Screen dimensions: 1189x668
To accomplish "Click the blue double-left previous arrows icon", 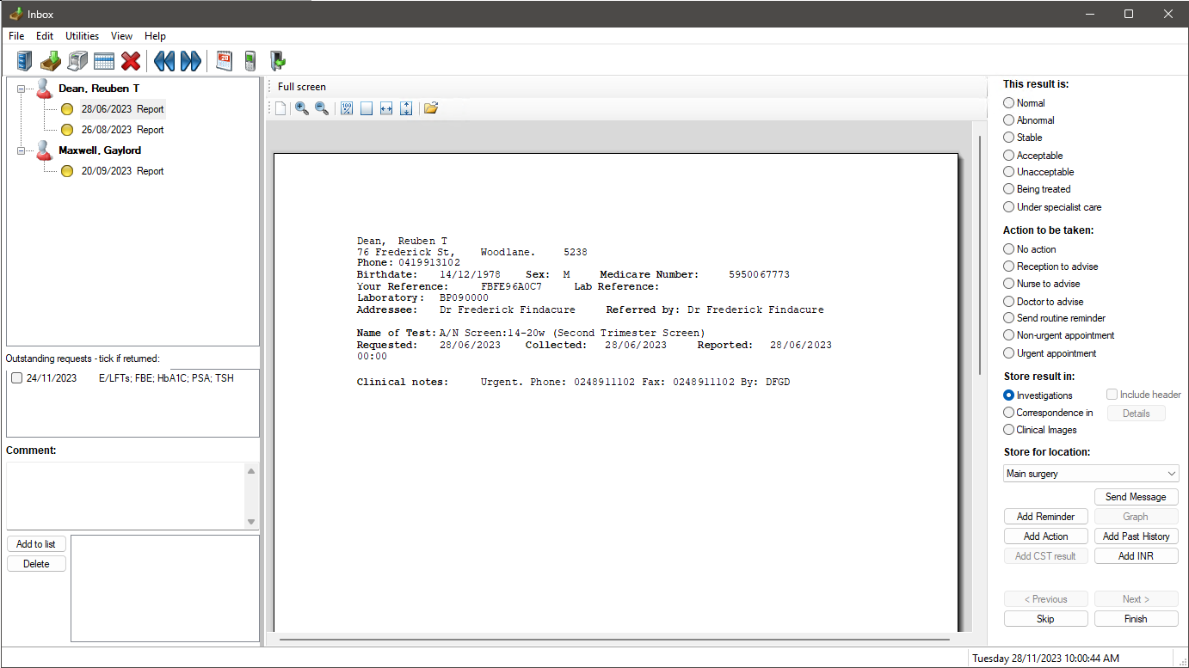I will (164, 61).
